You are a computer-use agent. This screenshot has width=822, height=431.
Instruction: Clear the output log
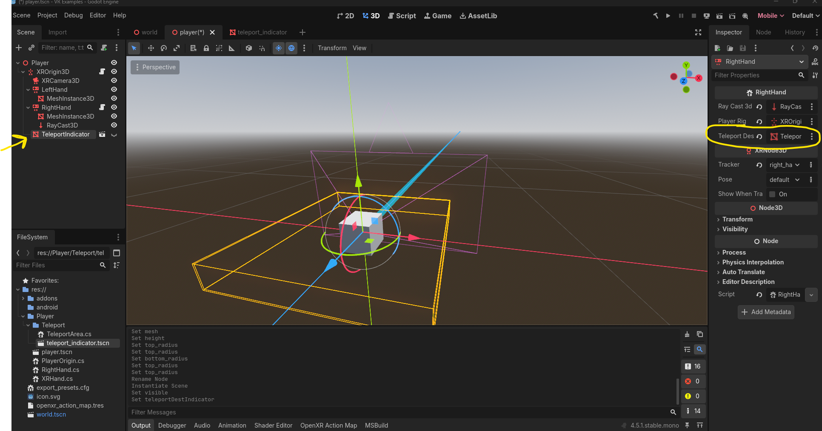pos(687,335)
